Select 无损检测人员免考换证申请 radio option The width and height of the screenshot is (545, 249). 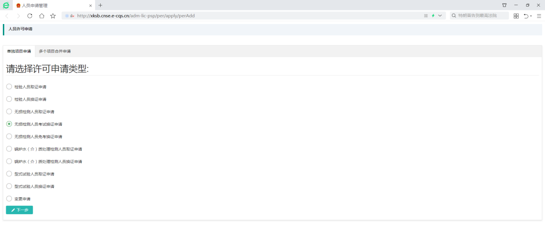[x=9, y=136]
